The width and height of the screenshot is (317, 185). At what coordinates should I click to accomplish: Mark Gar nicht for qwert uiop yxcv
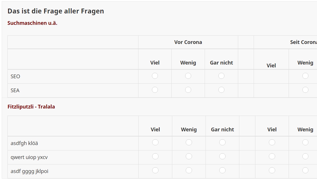(222, 156)
